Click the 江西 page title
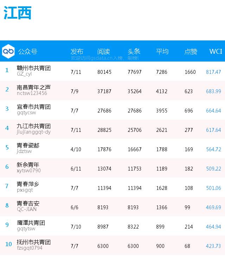Screen dimensions: 225x256 tap(18, 13)
